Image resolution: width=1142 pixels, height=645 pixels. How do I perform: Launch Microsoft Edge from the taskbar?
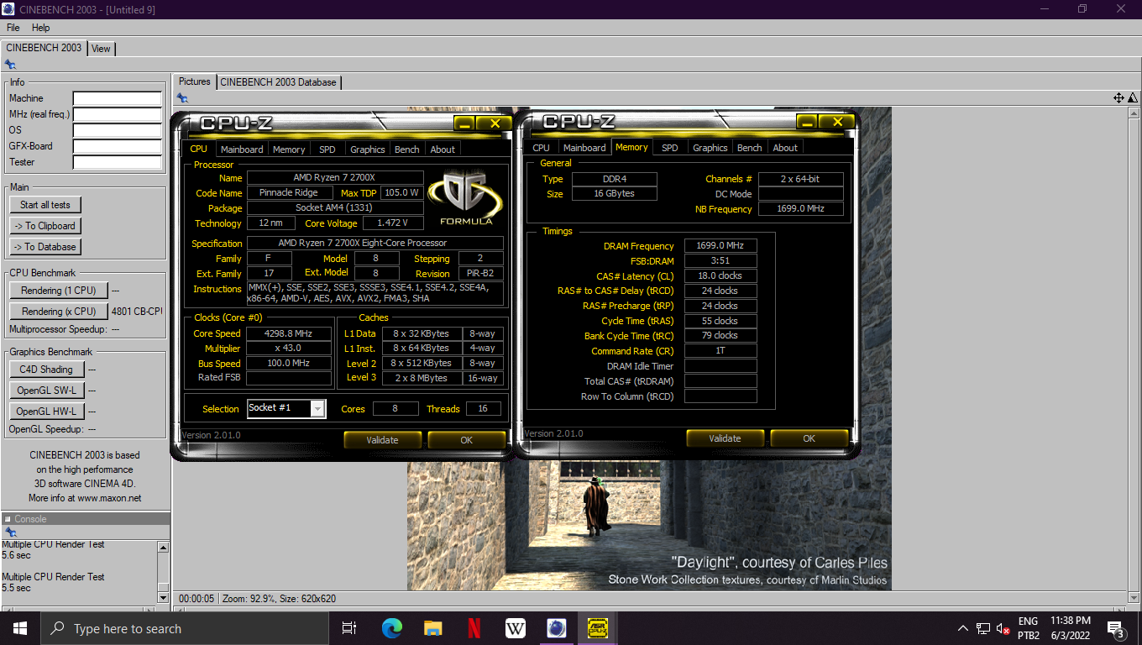(391, 628)
